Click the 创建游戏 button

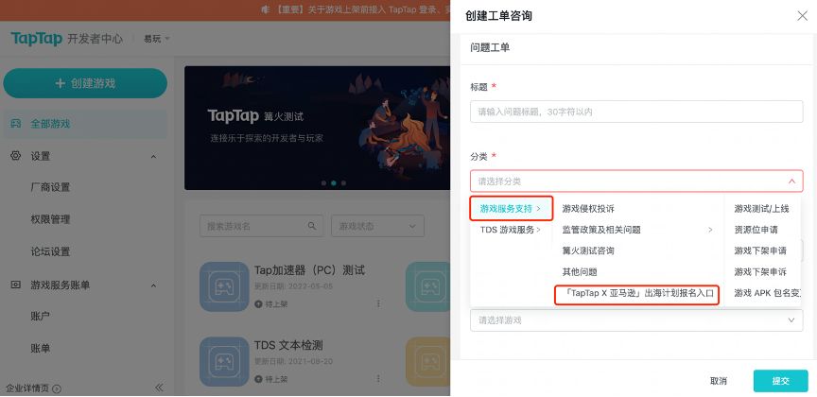point(85,83)
